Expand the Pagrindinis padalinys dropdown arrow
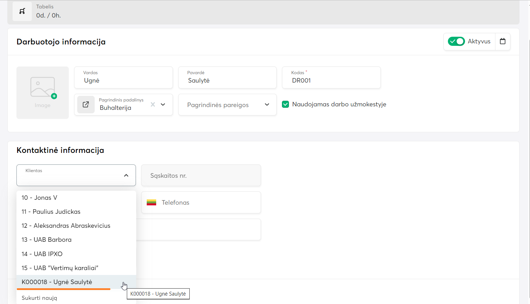 pyautogui.click(x=163, y=105)
